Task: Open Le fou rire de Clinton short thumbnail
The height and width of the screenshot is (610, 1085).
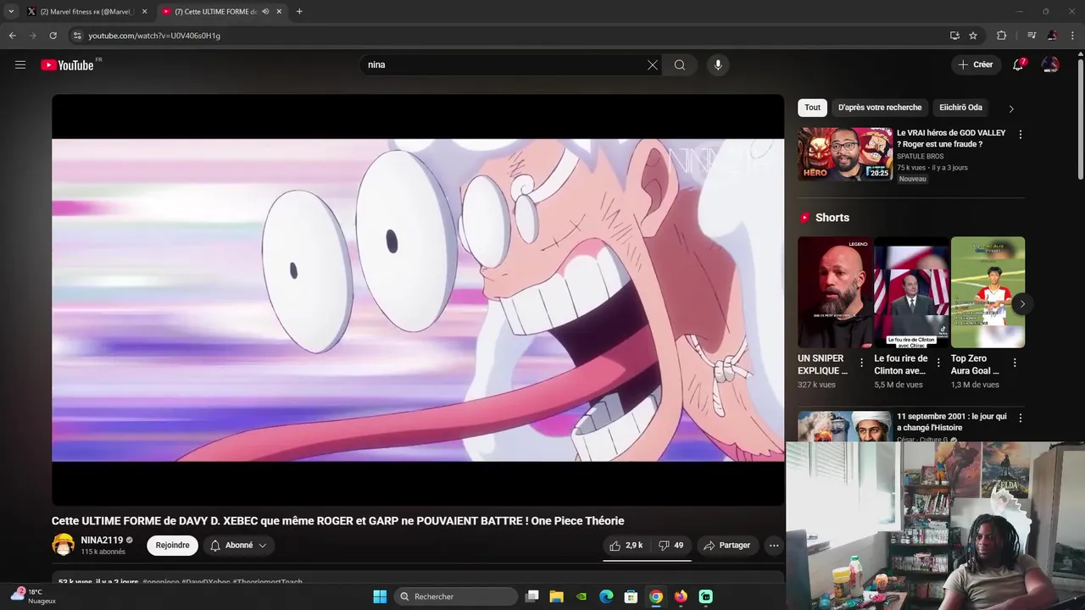Action: click(911, 292)
